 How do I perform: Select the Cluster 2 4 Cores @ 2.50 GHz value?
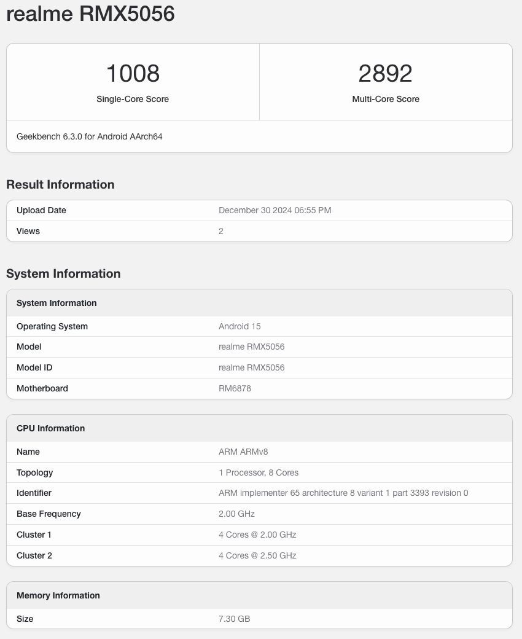pos(257,555)
